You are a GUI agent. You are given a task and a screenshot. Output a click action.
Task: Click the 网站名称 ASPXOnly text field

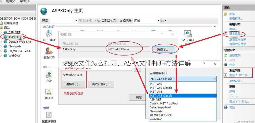click(83, 49)
